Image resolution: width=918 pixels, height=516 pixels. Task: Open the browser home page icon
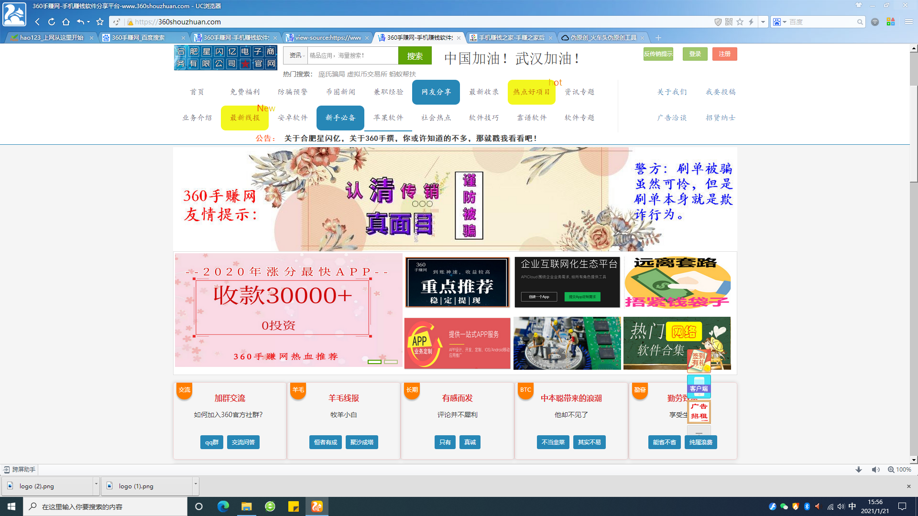(x=66, y=22)
